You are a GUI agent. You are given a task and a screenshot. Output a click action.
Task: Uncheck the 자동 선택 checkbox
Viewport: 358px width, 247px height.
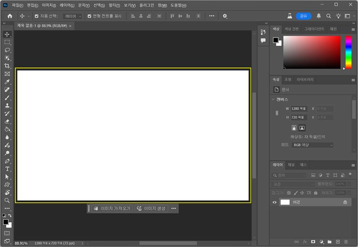pos(36,16)
